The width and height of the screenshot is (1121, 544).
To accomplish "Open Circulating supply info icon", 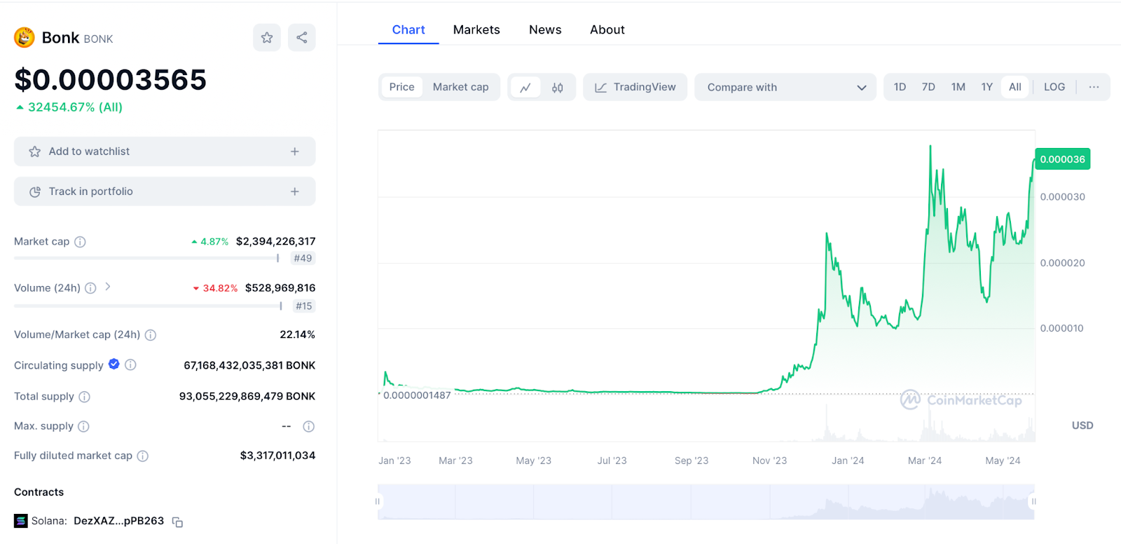I will click(130, 365).
